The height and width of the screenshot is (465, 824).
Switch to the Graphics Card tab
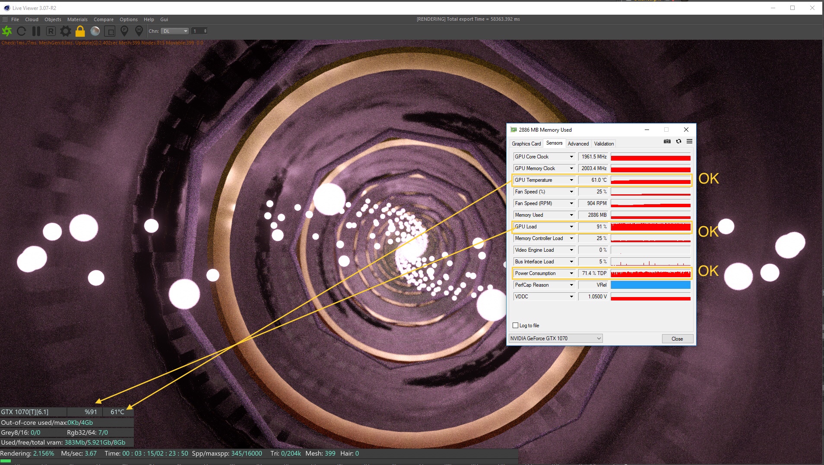[x=526, y=144]
